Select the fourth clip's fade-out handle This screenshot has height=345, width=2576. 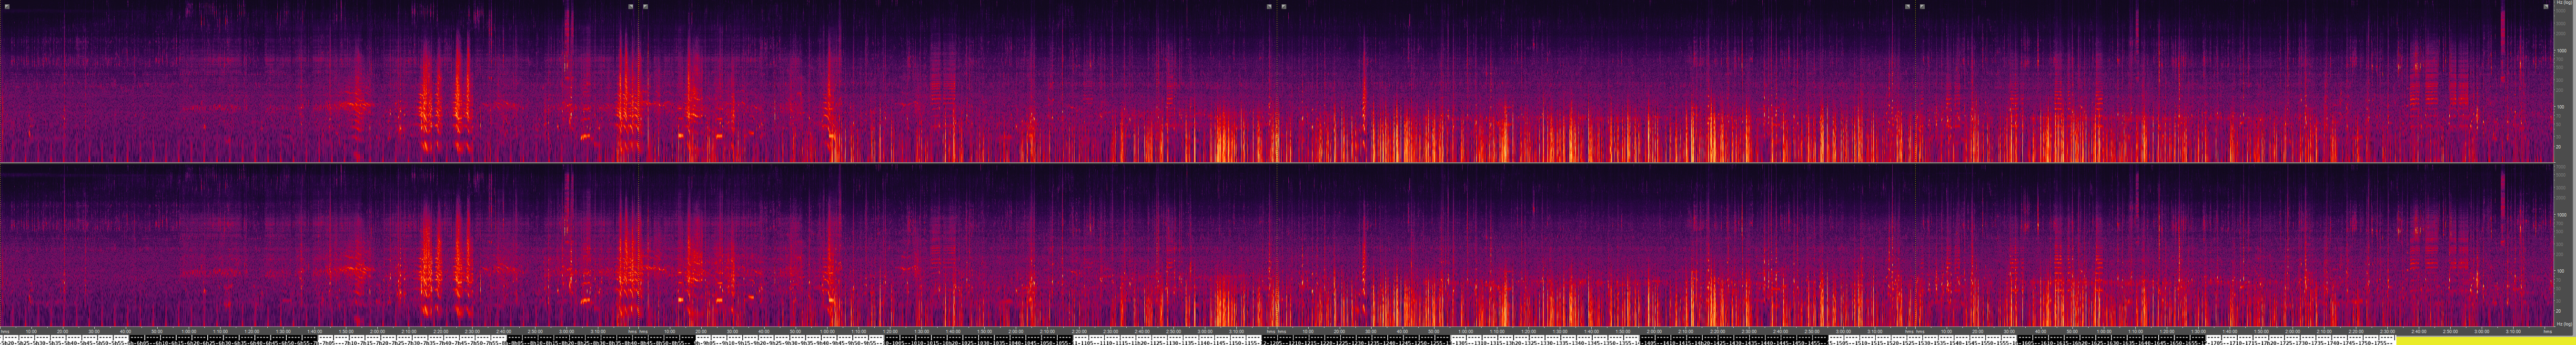2546,6
